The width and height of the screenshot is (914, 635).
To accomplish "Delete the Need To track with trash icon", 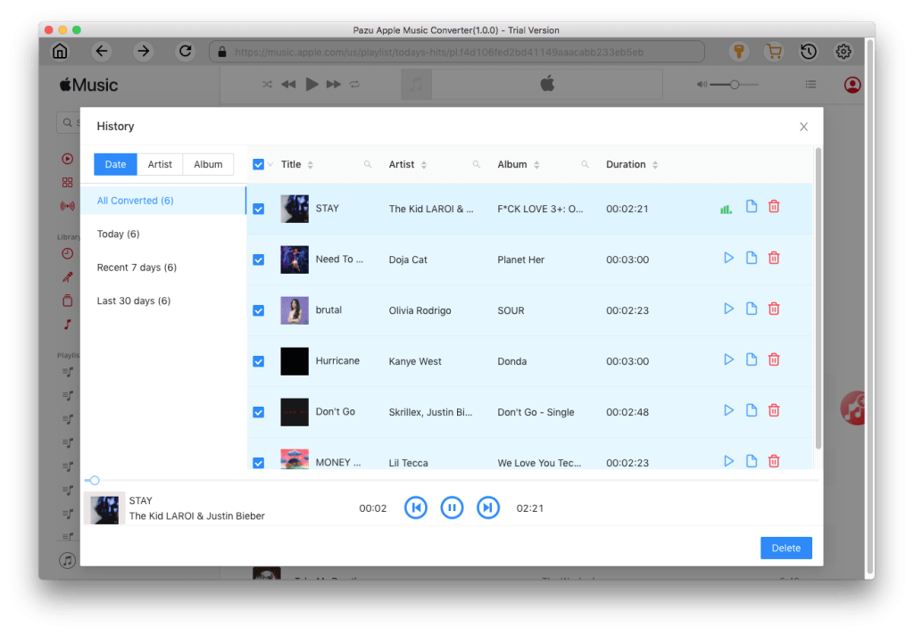I will [x=774, y=258].
